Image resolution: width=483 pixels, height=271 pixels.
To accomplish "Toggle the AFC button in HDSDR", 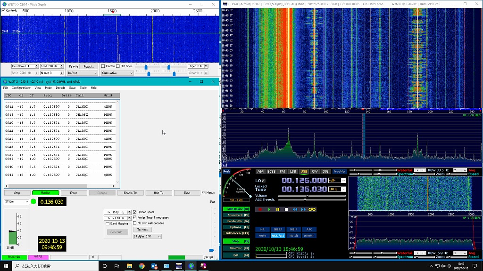I will [309, 229].
